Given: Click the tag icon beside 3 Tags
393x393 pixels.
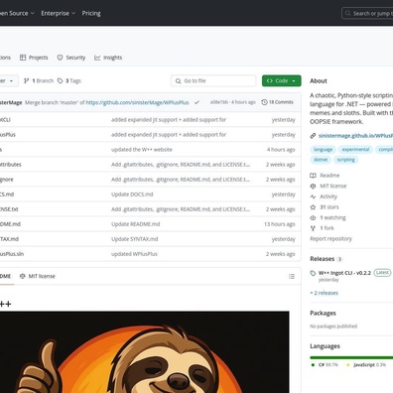Looking at the screenshot, I should (60, 80).
